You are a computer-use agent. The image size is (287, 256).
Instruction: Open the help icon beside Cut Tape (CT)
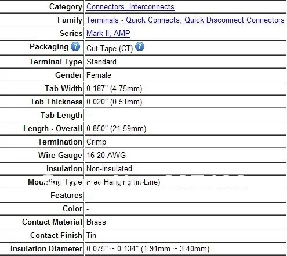[x=140, y=46]
